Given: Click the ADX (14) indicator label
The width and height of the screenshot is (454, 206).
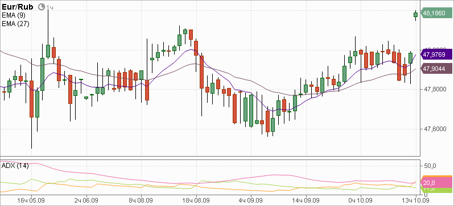Looking at the screenshot, I should click(x=15, y=166).
